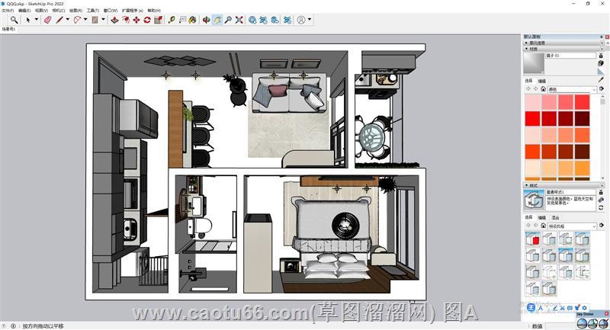Activate the Rotate tool
Screen dimensions: 610x330
[x=147, y=20]
